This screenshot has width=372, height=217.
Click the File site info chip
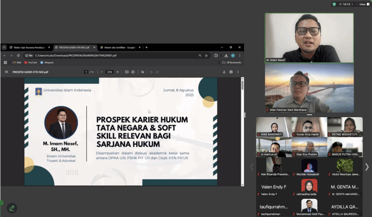[x=29, y=56]
